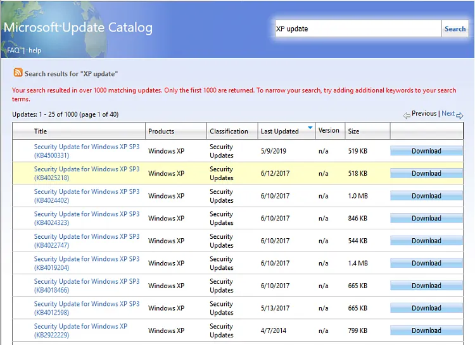475x345 pixels.
Task: Open Security Update KB4024323 link
Action: pyautogui.click(x=87, y=218)
